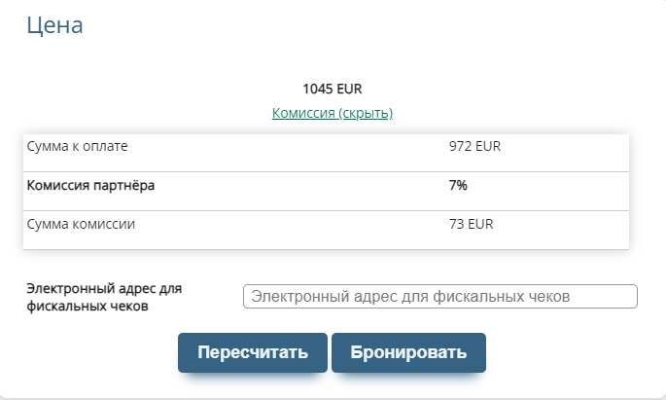Collapse the commission breakdown link
Screen dimensions: 666x400
coord(333,113)
